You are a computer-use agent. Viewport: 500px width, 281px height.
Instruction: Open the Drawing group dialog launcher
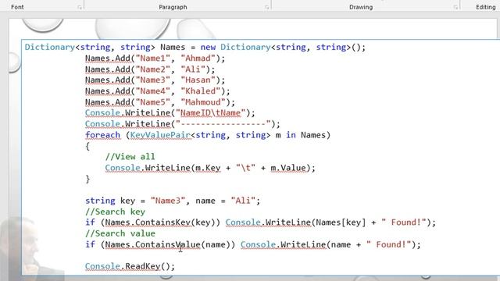click(455, 7)
